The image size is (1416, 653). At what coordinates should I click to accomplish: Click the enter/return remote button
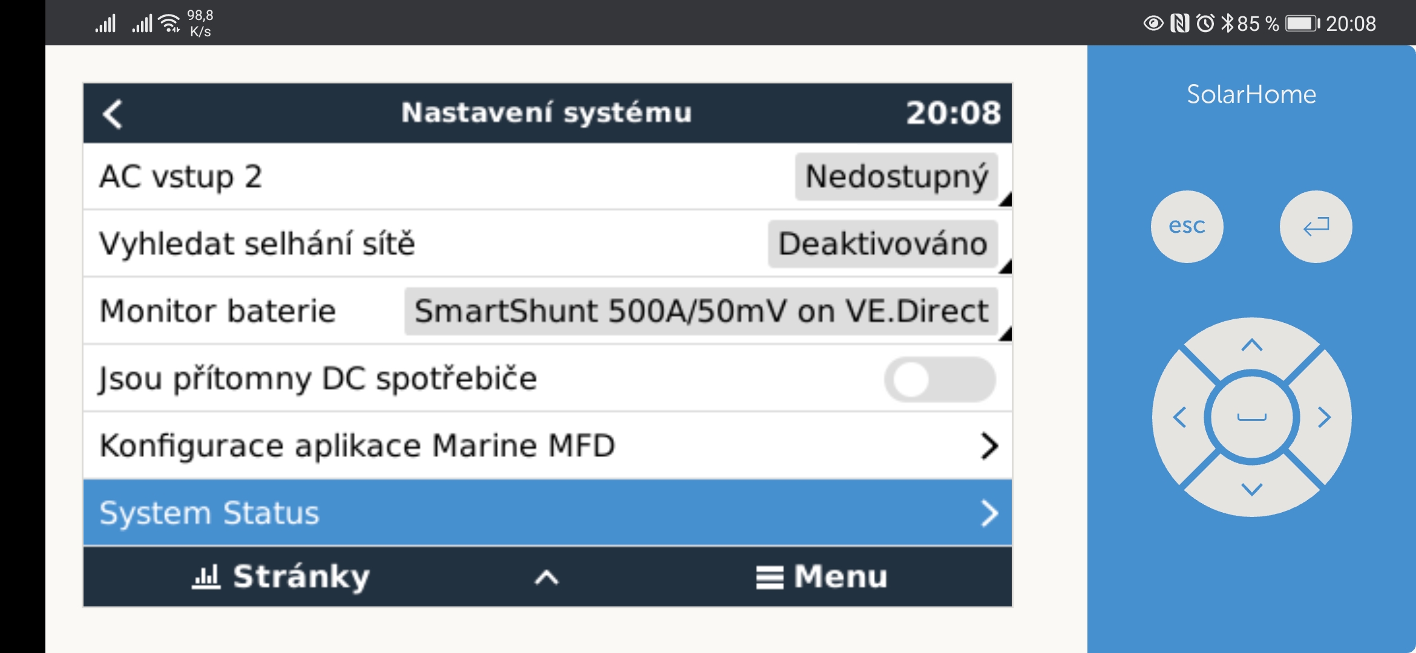[1316, 227]
